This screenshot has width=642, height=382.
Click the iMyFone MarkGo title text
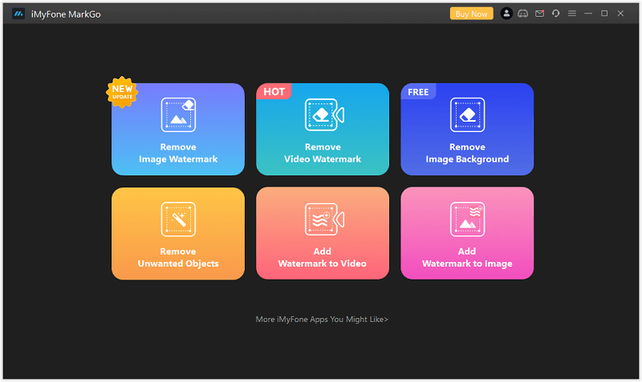(x=66, y=14)
